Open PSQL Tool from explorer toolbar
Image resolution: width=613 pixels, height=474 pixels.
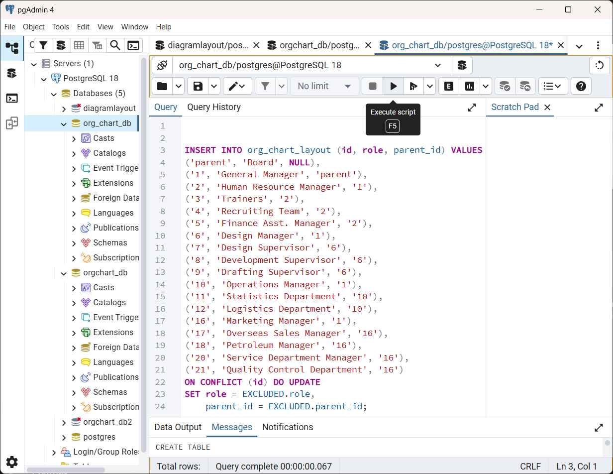pyautogui.click(x=133, y=45)
